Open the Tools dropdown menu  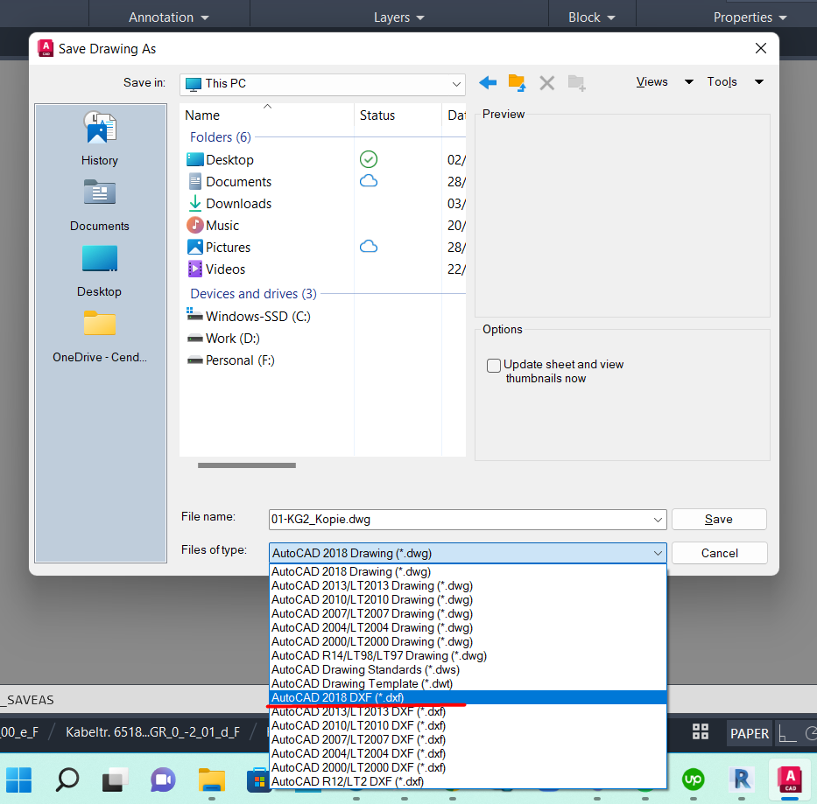[735, 81]
